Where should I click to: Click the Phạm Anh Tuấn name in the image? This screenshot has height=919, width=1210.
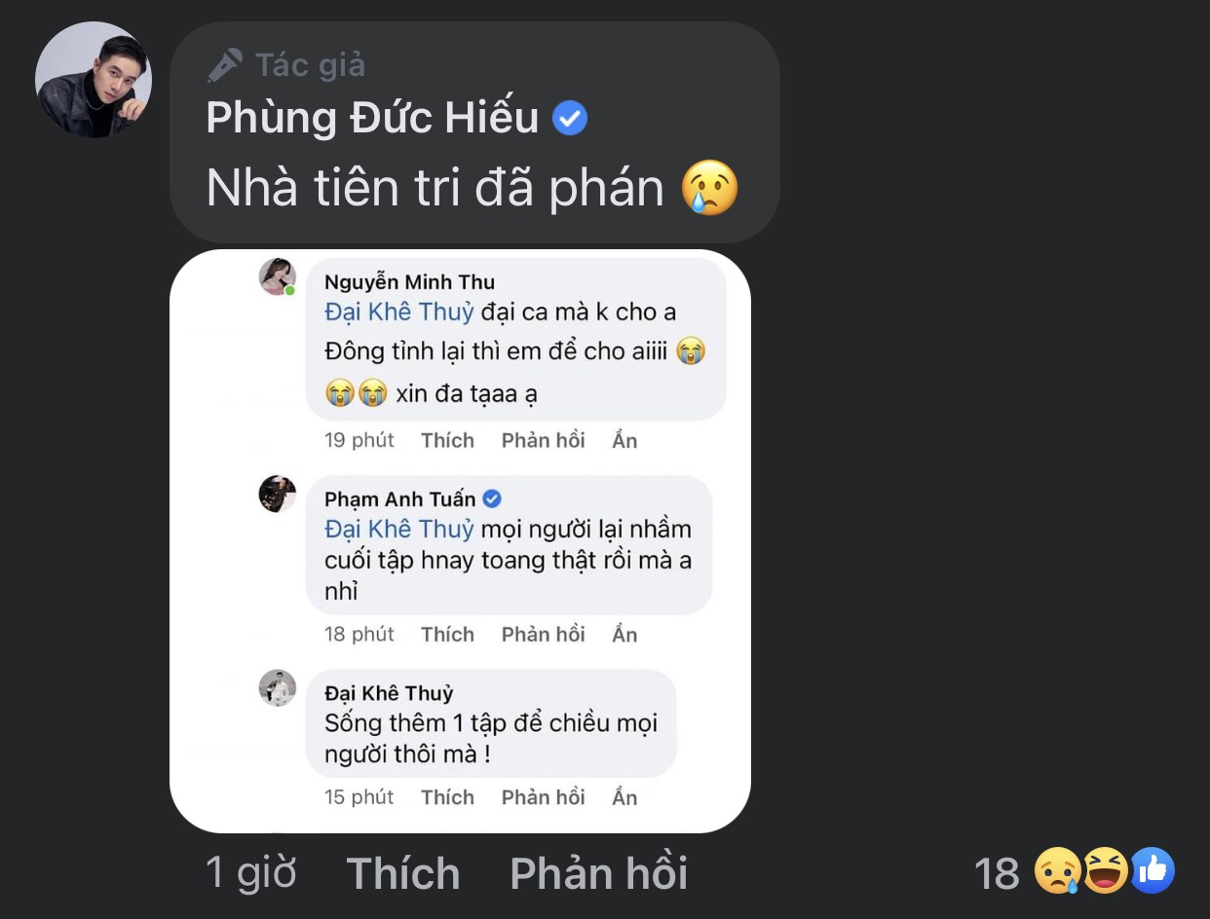pyautogui.click(x=399, y=499)
